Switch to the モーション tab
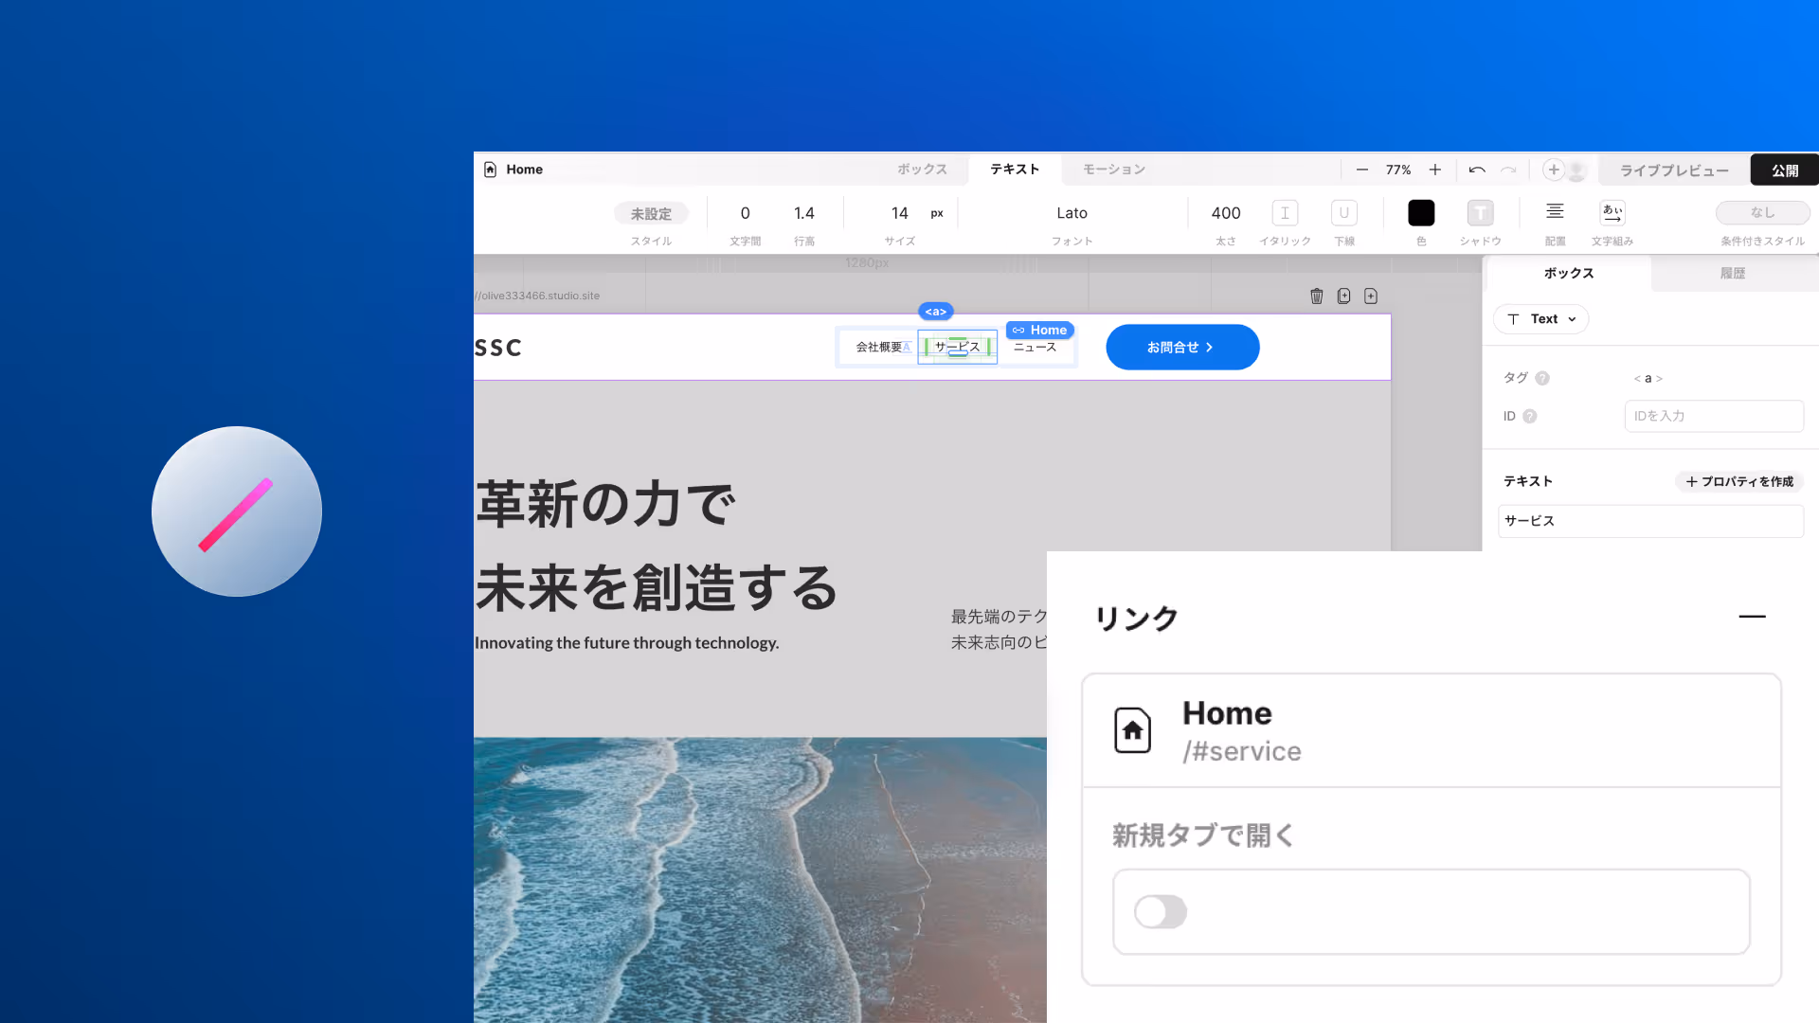The height and width of the screenshot is (1023, 1819). point(1114,170)
